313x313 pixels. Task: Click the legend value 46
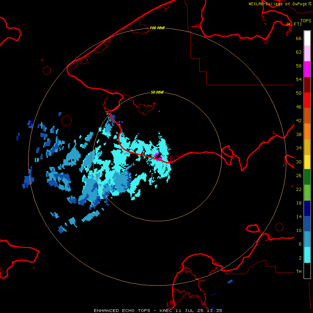point(299,107)
